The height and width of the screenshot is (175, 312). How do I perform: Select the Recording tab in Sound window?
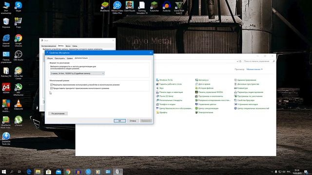60,46
